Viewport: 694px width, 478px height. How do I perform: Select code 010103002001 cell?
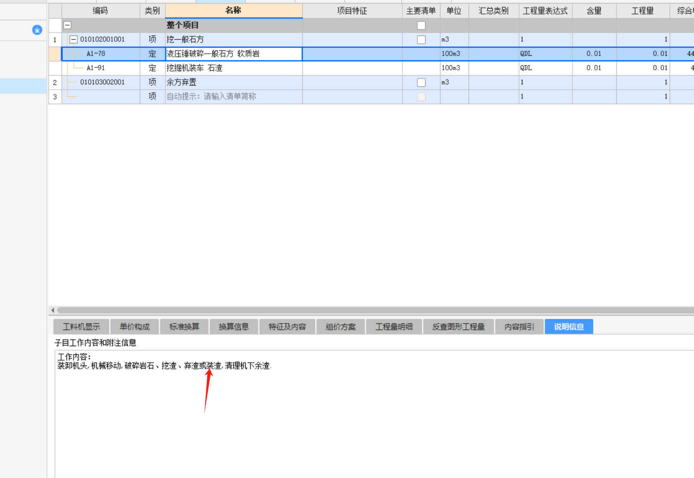click(x=101, y=82)
